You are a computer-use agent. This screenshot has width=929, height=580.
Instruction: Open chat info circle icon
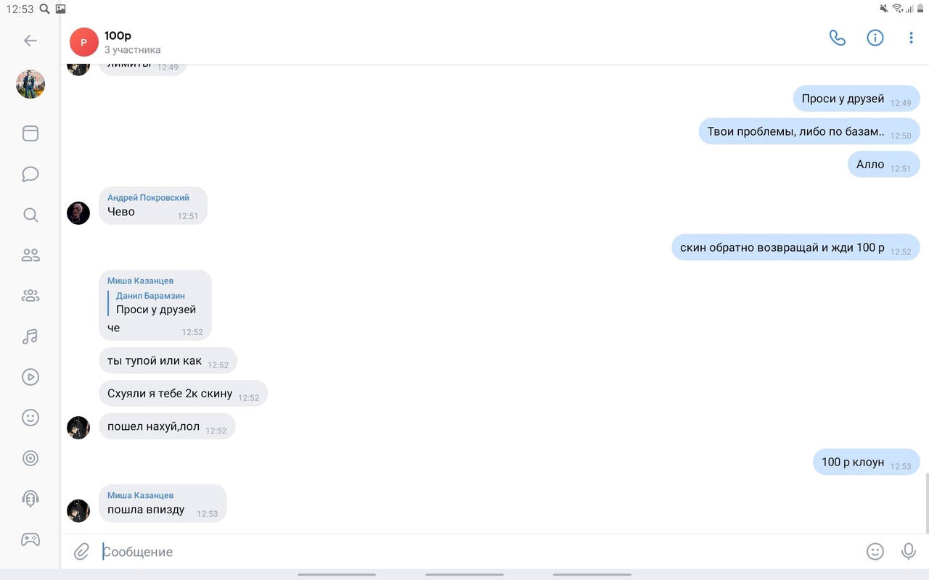(x=875, y=38)
